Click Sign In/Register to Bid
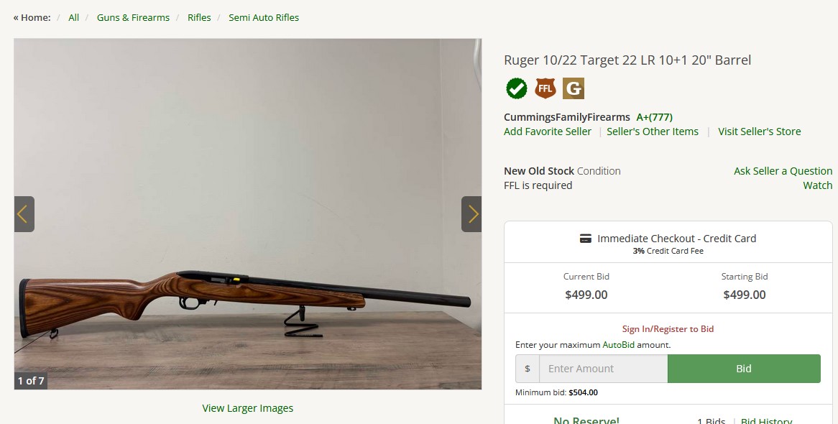Image resolution: width=838 pixels, height=424 pixels. click(x=668, y=329)
